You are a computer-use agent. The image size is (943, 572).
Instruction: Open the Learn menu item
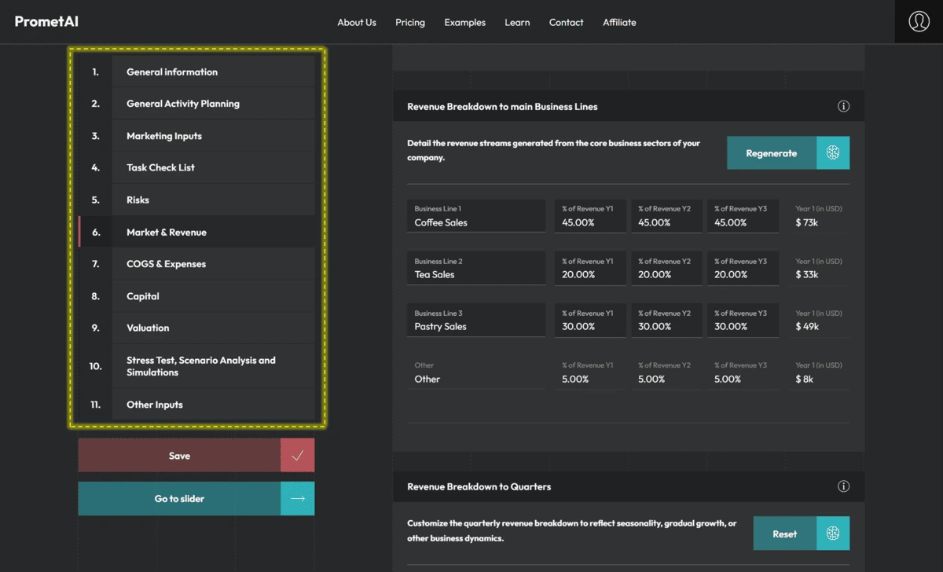coord(517,22)
